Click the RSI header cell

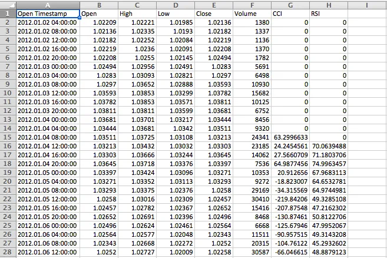click(329, 14)
